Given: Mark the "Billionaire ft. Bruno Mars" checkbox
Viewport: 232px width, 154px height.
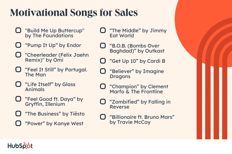Looking at the screenshot, I should [x=103, y=117].
